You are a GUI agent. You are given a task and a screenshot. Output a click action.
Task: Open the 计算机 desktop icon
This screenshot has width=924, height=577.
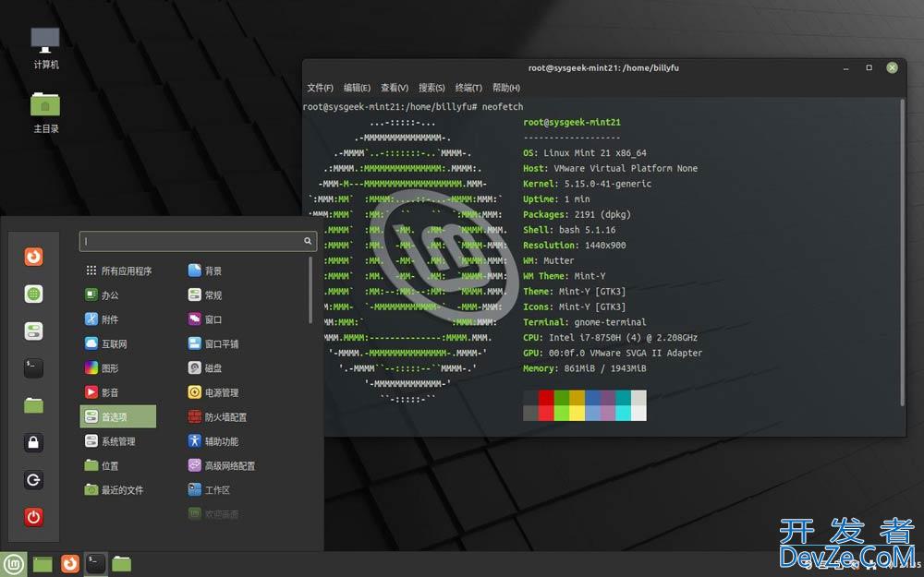[45, 48]
